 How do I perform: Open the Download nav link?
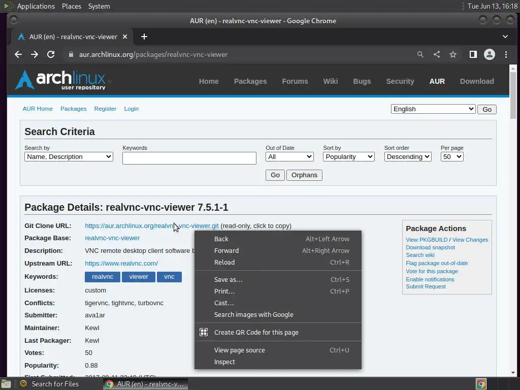pos(476,81)
